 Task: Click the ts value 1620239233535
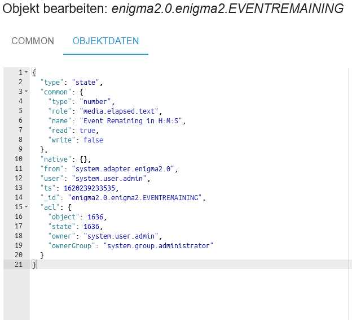point(90,188)
